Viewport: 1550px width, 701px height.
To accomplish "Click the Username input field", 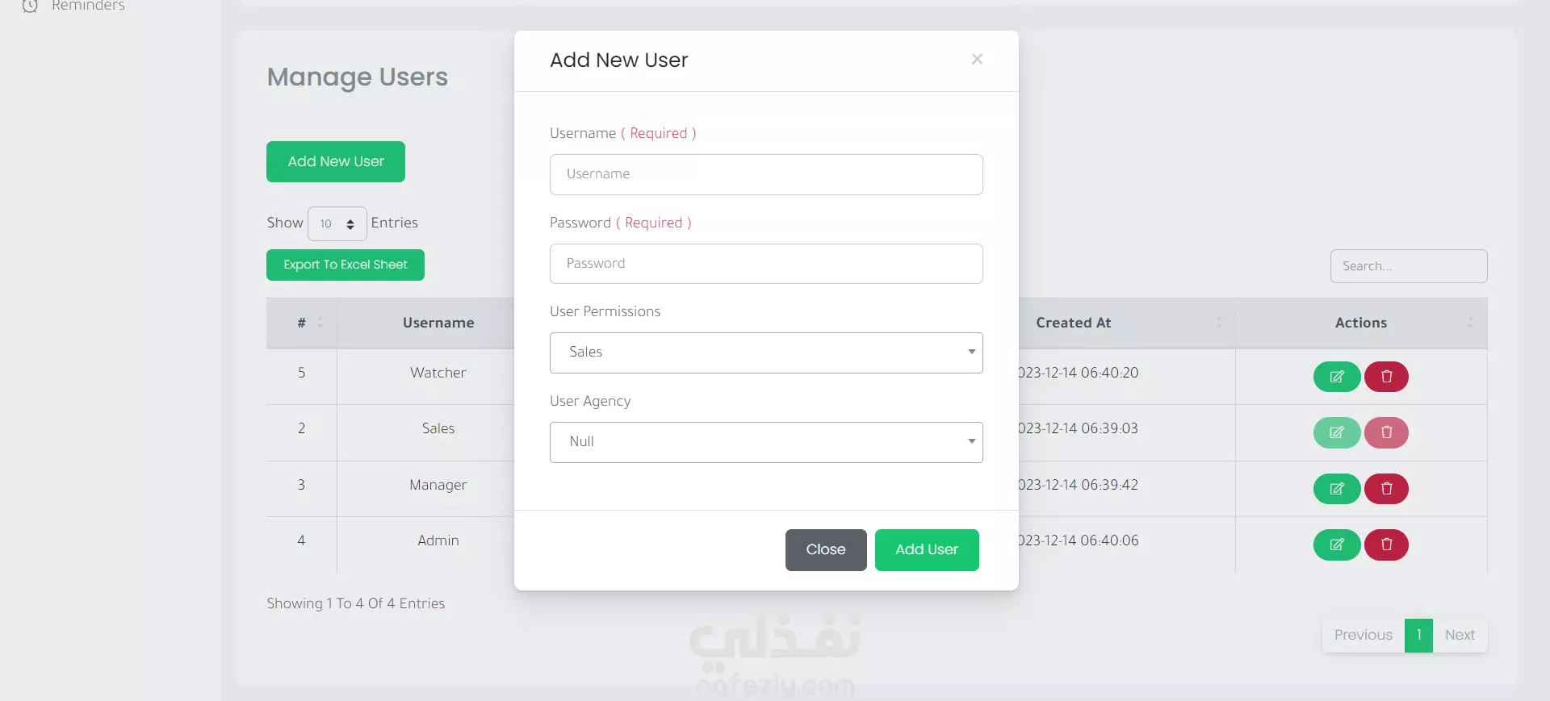I will pyautogui.click(x=766, y=174).
